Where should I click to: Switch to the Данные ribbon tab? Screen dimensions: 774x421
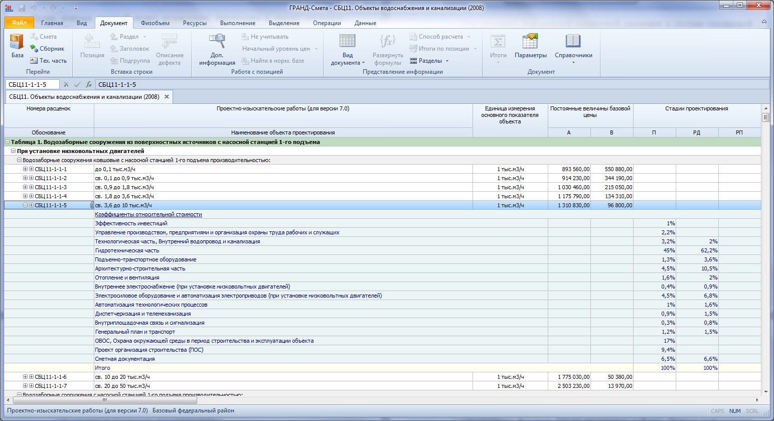click(365, 23)
